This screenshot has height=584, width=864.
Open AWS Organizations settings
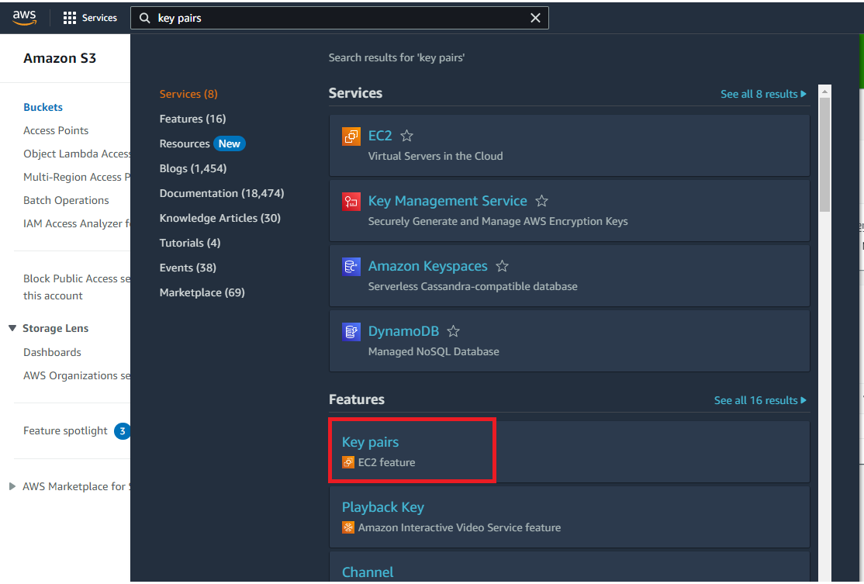[x=77, y=375]
